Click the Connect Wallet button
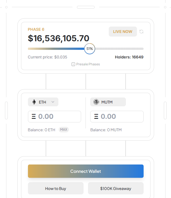 [85, 171]
